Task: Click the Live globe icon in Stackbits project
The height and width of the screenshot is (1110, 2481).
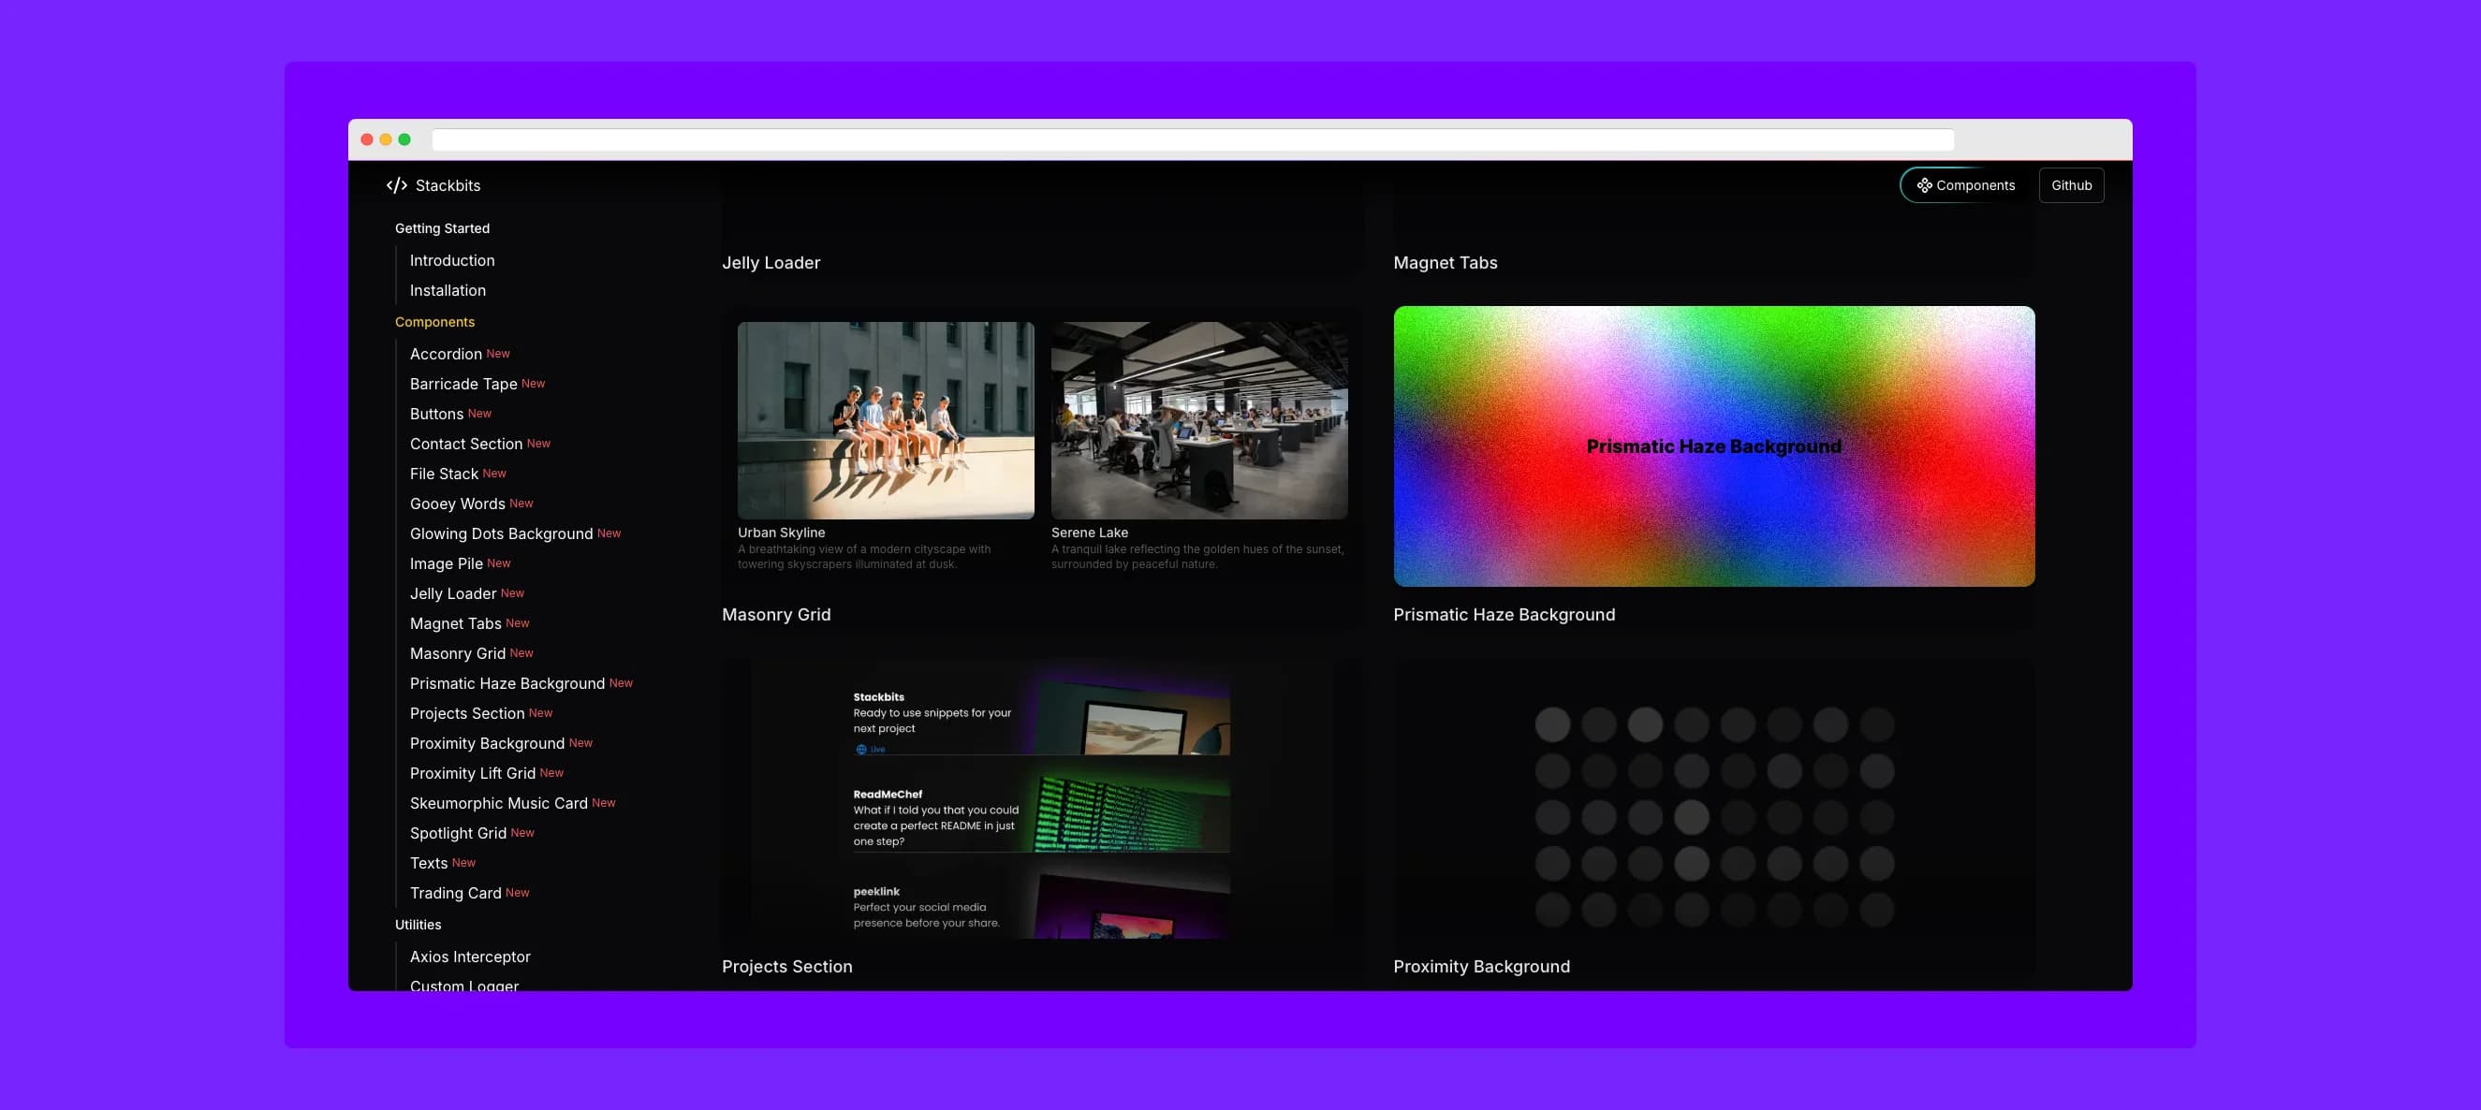Action: [x=861, y=749]
